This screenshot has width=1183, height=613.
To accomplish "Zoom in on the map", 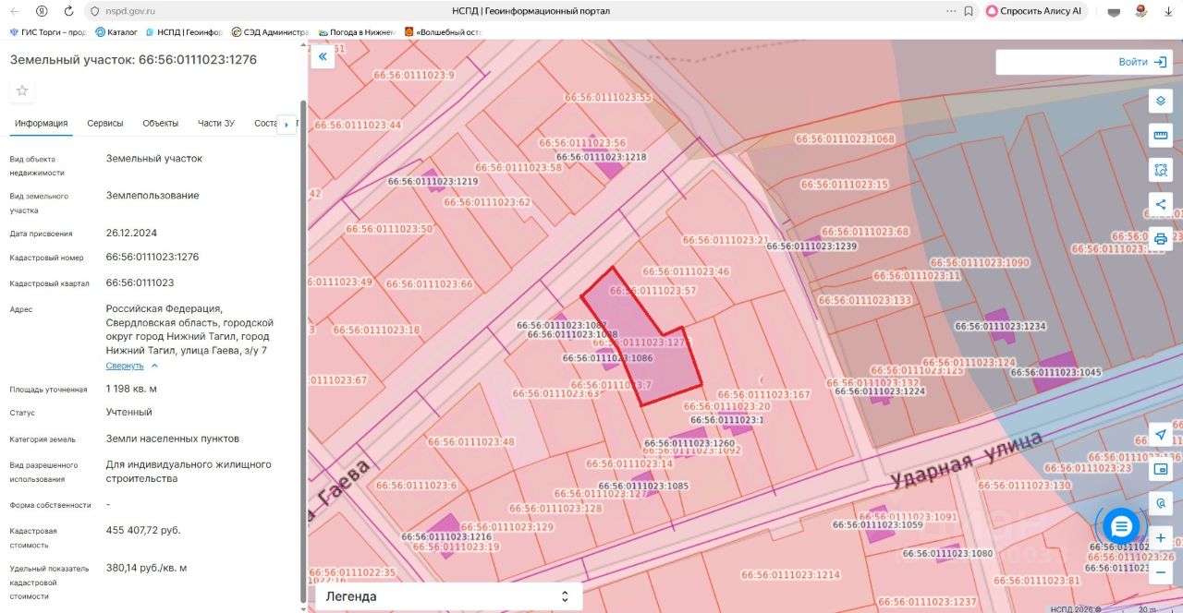I will [x=1161, y=537].
